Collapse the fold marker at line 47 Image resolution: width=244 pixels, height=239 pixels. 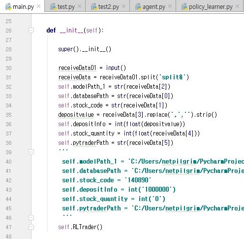[31, 227]
